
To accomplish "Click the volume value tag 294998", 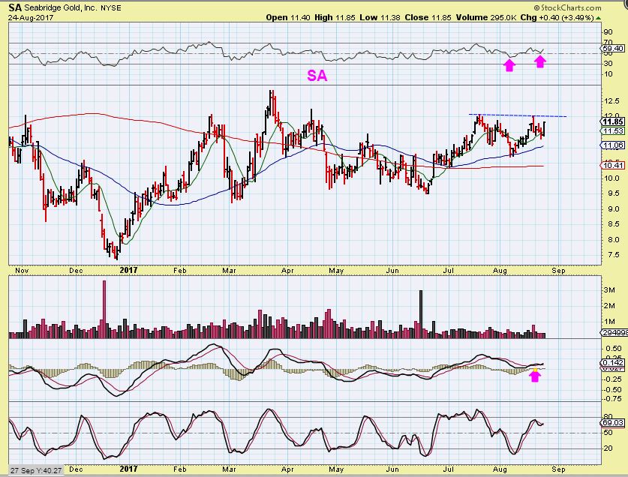I will (x=614, y=332).
